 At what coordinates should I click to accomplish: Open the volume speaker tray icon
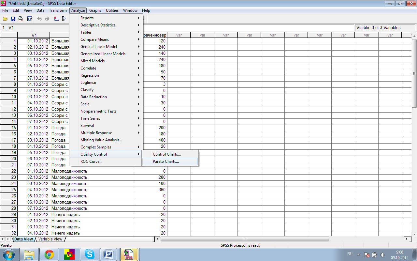[x=383, y=254]
